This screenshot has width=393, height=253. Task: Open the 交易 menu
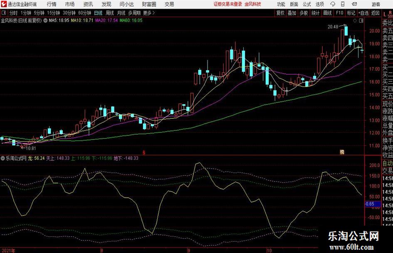169,4
